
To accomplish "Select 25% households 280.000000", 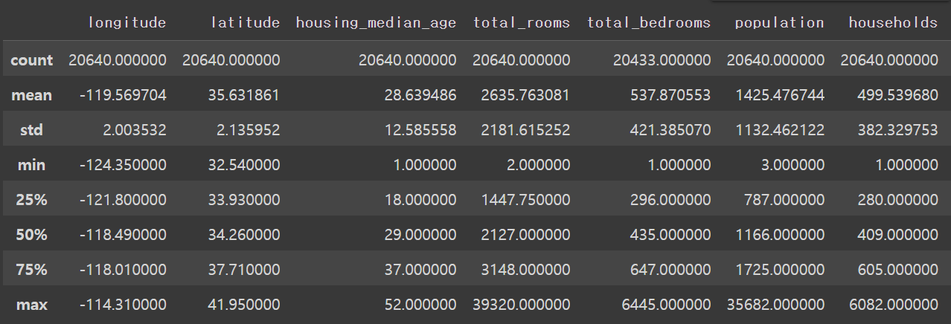I will coord(897,200).
